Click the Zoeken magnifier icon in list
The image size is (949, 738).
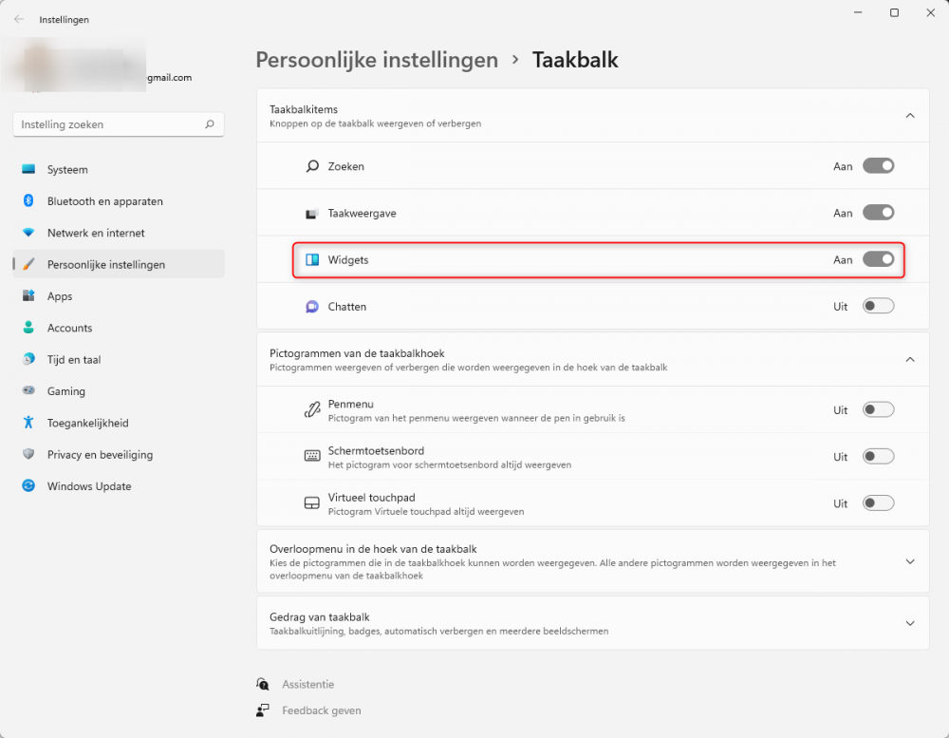tap(312, 166)
